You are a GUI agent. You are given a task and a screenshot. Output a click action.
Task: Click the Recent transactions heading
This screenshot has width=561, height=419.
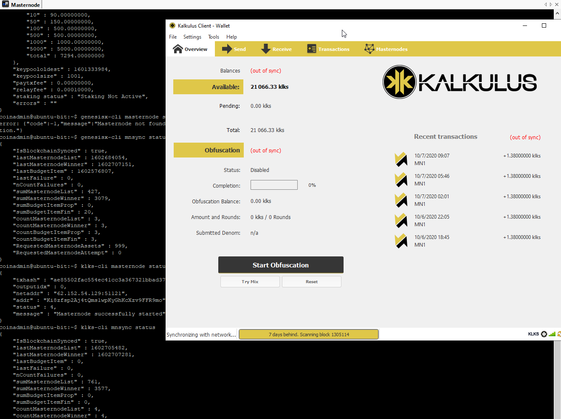[445, 137]
